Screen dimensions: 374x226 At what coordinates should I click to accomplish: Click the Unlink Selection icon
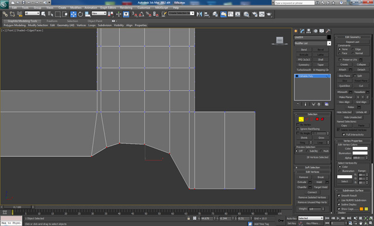(12, 14)
